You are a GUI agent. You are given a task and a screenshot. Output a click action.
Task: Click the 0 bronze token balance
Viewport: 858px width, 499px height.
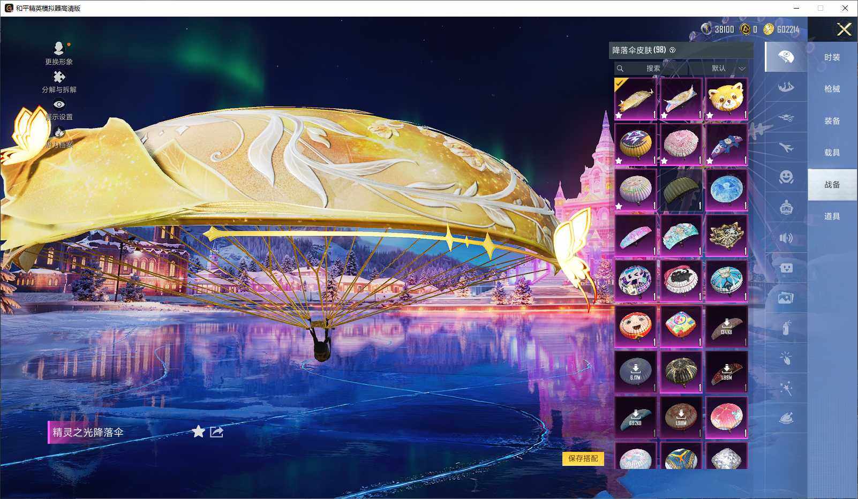[748, 29]
